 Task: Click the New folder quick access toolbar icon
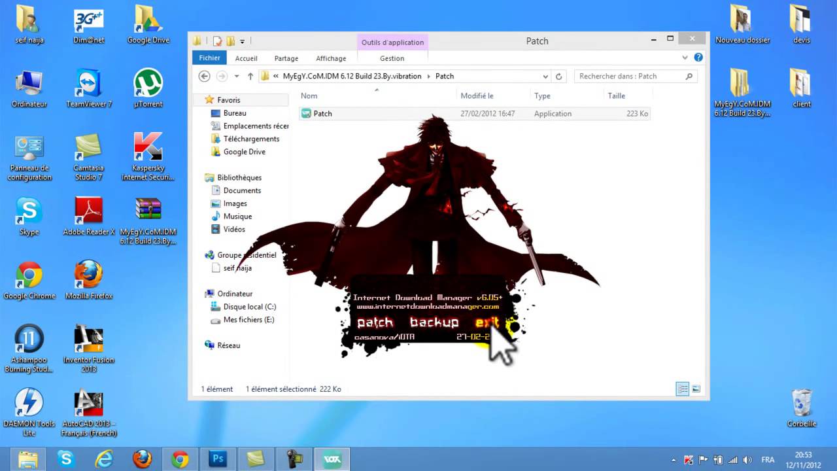coord(230,41)
